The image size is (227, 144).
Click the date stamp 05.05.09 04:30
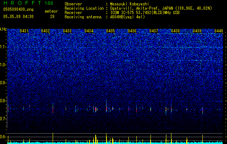[18, 17]
